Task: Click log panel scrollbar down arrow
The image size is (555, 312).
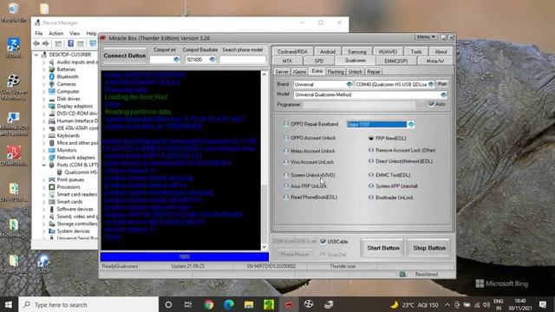Action: [264, 246]
